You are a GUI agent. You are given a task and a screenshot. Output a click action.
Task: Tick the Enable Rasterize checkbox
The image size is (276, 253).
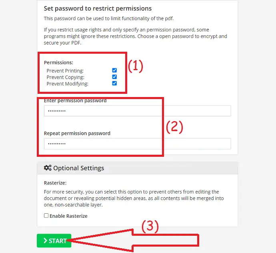click(46, 216)
